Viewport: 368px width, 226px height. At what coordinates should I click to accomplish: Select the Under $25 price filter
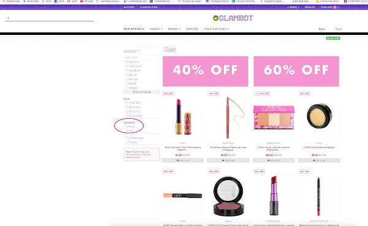coord(127,103)
